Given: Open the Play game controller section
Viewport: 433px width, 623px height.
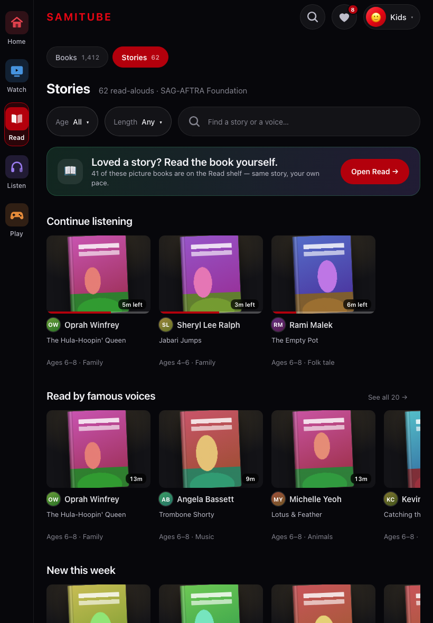Looking at the screenshot, I should 17,221.
